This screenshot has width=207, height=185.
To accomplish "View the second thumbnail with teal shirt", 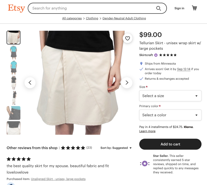I will click(14, 52).
